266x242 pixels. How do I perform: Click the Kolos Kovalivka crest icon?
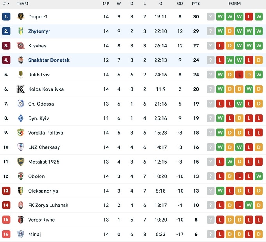(x=21, y=89)
